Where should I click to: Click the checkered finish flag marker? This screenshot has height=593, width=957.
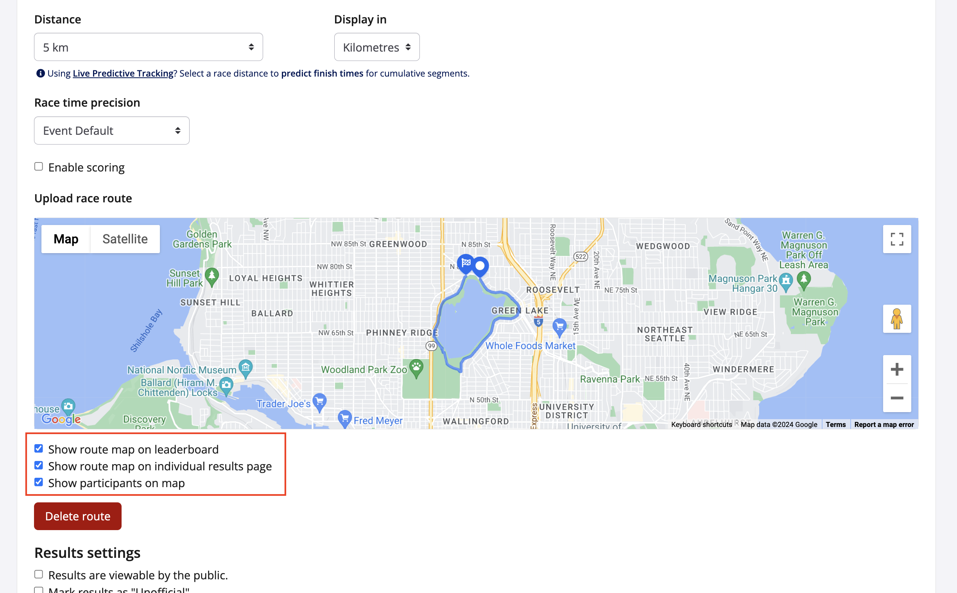pos(466,263)
